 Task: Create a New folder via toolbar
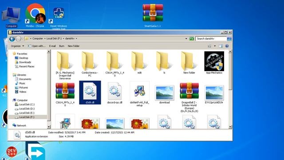click(x=74, y=46)
